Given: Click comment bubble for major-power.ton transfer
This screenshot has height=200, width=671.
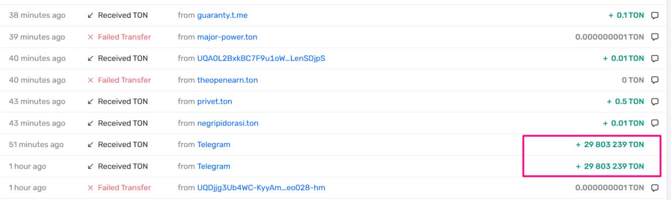Looking at the screenshot, I should (x=655, y=37).
